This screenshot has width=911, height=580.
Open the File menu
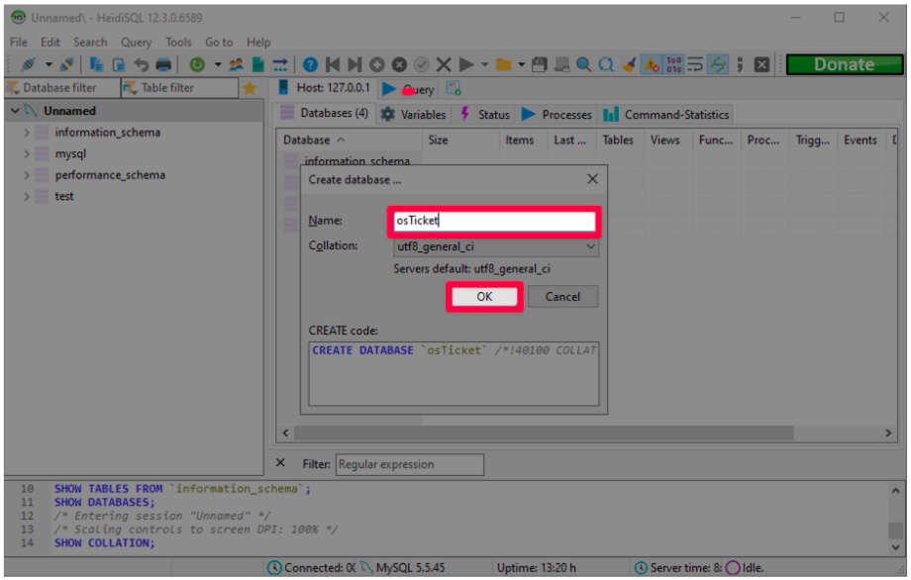(19, 43)
